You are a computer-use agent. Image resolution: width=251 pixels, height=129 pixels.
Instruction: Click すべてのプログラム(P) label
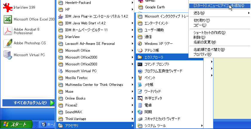[30, 103]
